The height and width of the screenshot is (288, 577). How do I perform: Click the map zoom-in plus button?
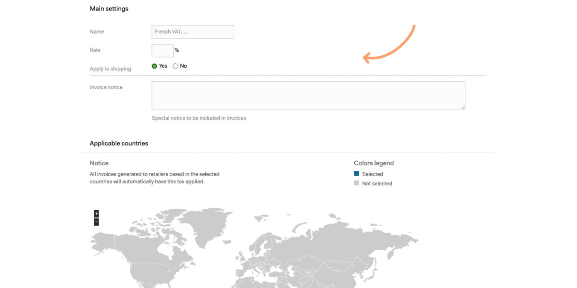97,214
